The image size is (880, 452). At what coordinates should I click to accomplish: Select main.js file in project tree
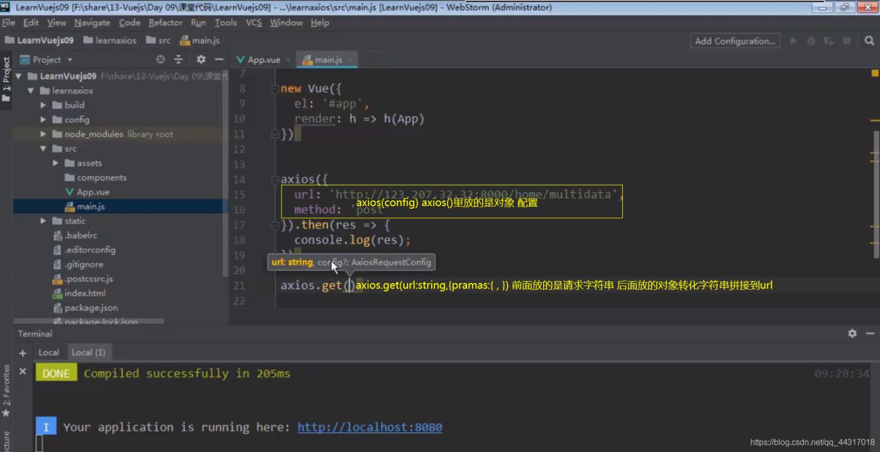tap(84, 206)
